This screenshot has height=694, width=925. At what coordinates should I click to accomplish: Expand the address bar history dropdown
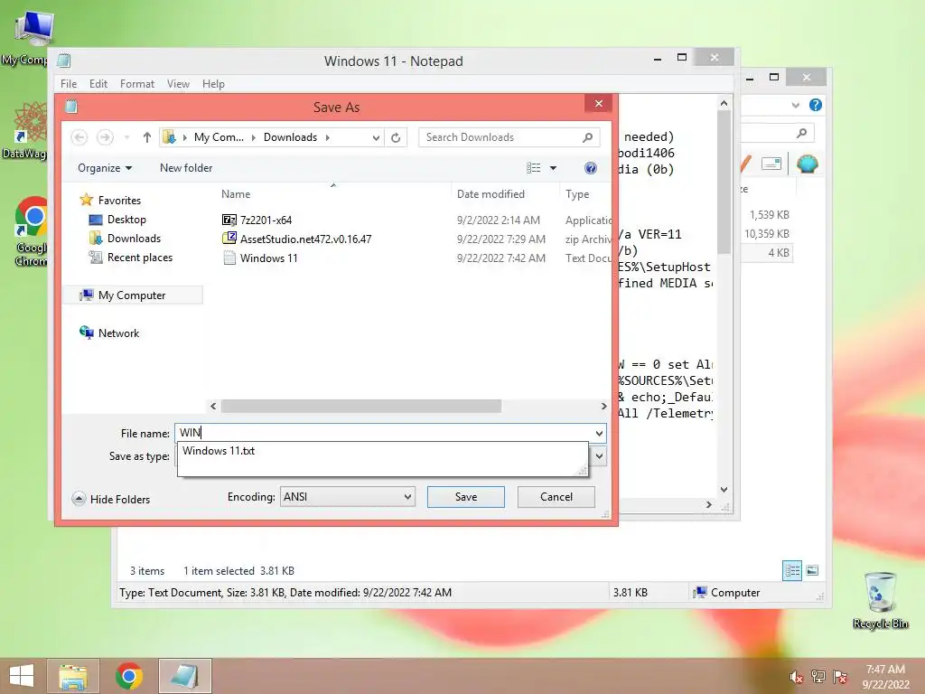(376, 137)
